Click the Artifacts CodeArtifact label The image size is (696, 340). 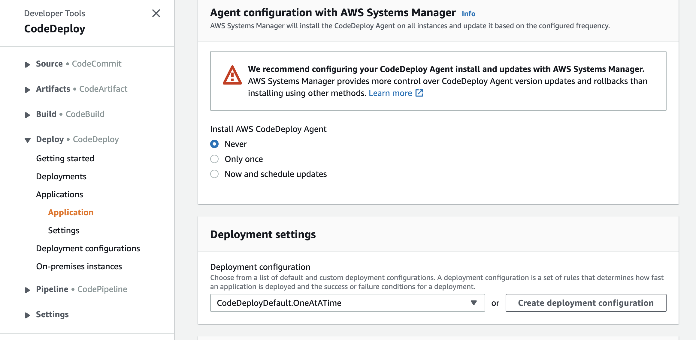pos(82,89)
